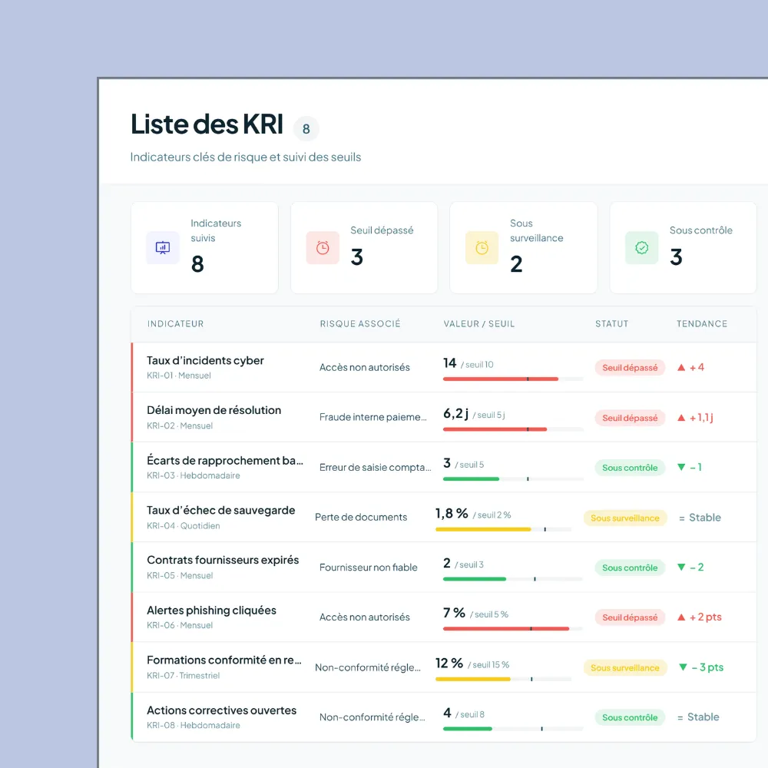768x768 pixels.
Task: Click the = Stable trend for KRI-08
Action: 698,717
